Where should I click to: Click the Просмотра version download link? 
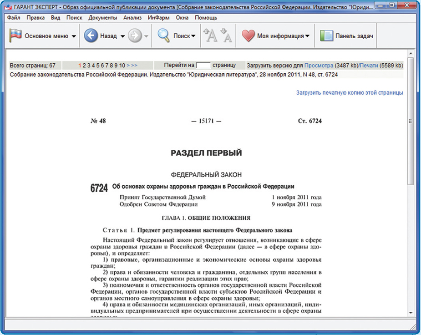coord(319,66)
